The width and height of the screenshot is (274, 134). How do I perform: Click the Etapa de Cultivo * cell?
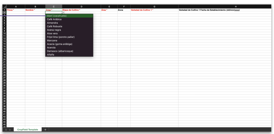pyautogui.click(x=81, y=10)
